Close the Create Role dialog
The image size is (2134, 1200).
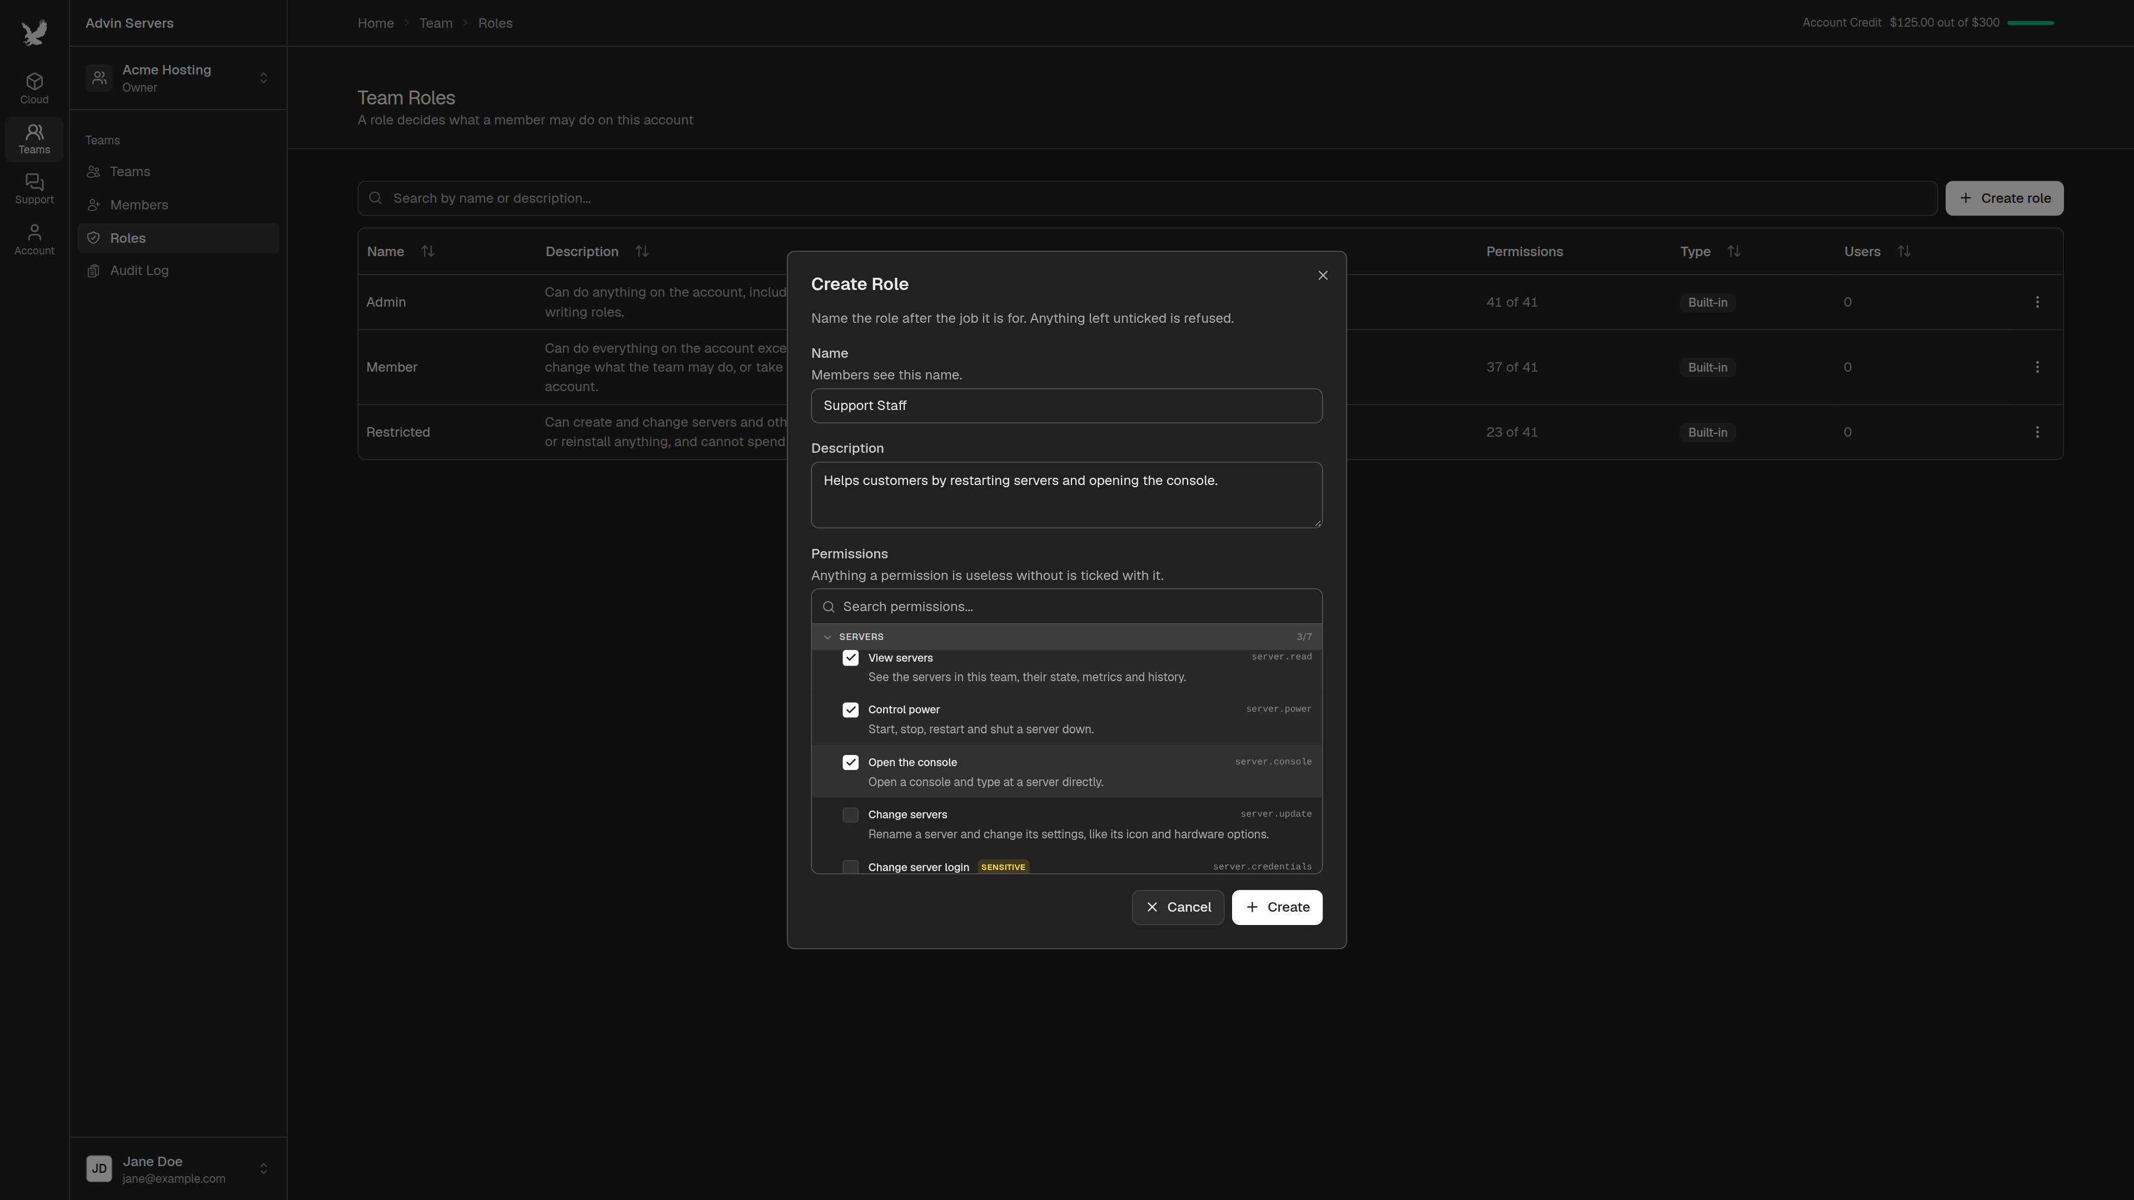(x=1322, y=276)
